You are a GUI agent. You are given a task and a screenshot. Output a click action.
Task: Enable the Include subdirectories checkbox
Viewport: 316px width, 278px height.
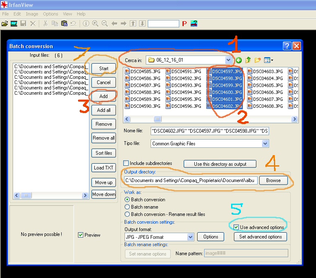coord(126,163)
